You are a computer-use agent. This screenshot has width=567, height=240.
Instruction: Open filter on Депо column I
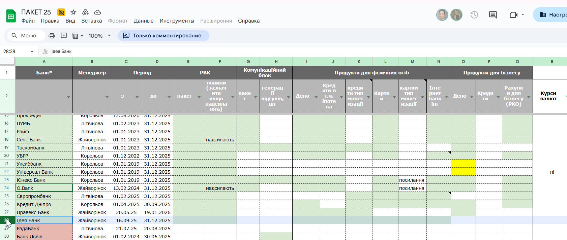[x=316, y=96]
